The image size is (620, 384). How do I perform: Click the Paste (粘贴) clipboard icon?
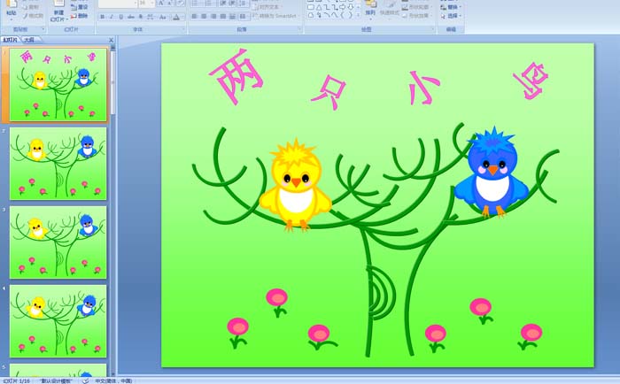click(12, 4)
